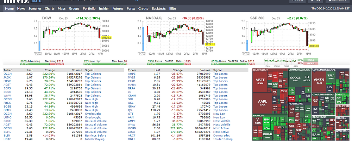The width and height of the screenshot is (352, 143).
Task: Open the LUMO ticker link
Action: pos(7,117)
